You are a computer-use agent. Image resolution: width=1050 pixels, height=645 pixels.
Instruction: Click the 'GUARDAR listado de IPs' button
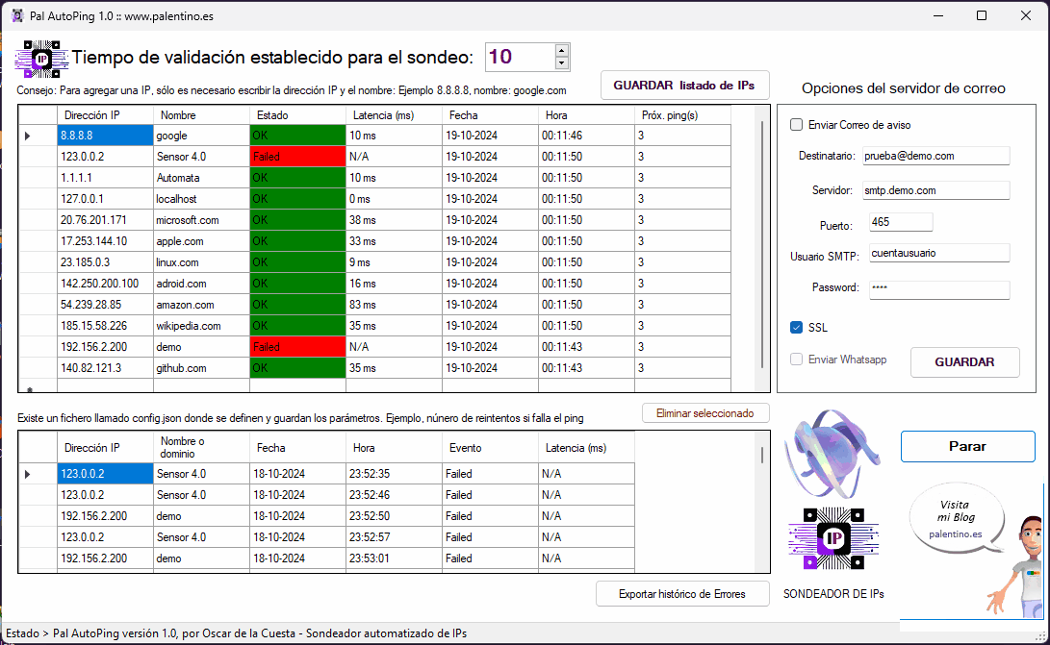point(684,86)
